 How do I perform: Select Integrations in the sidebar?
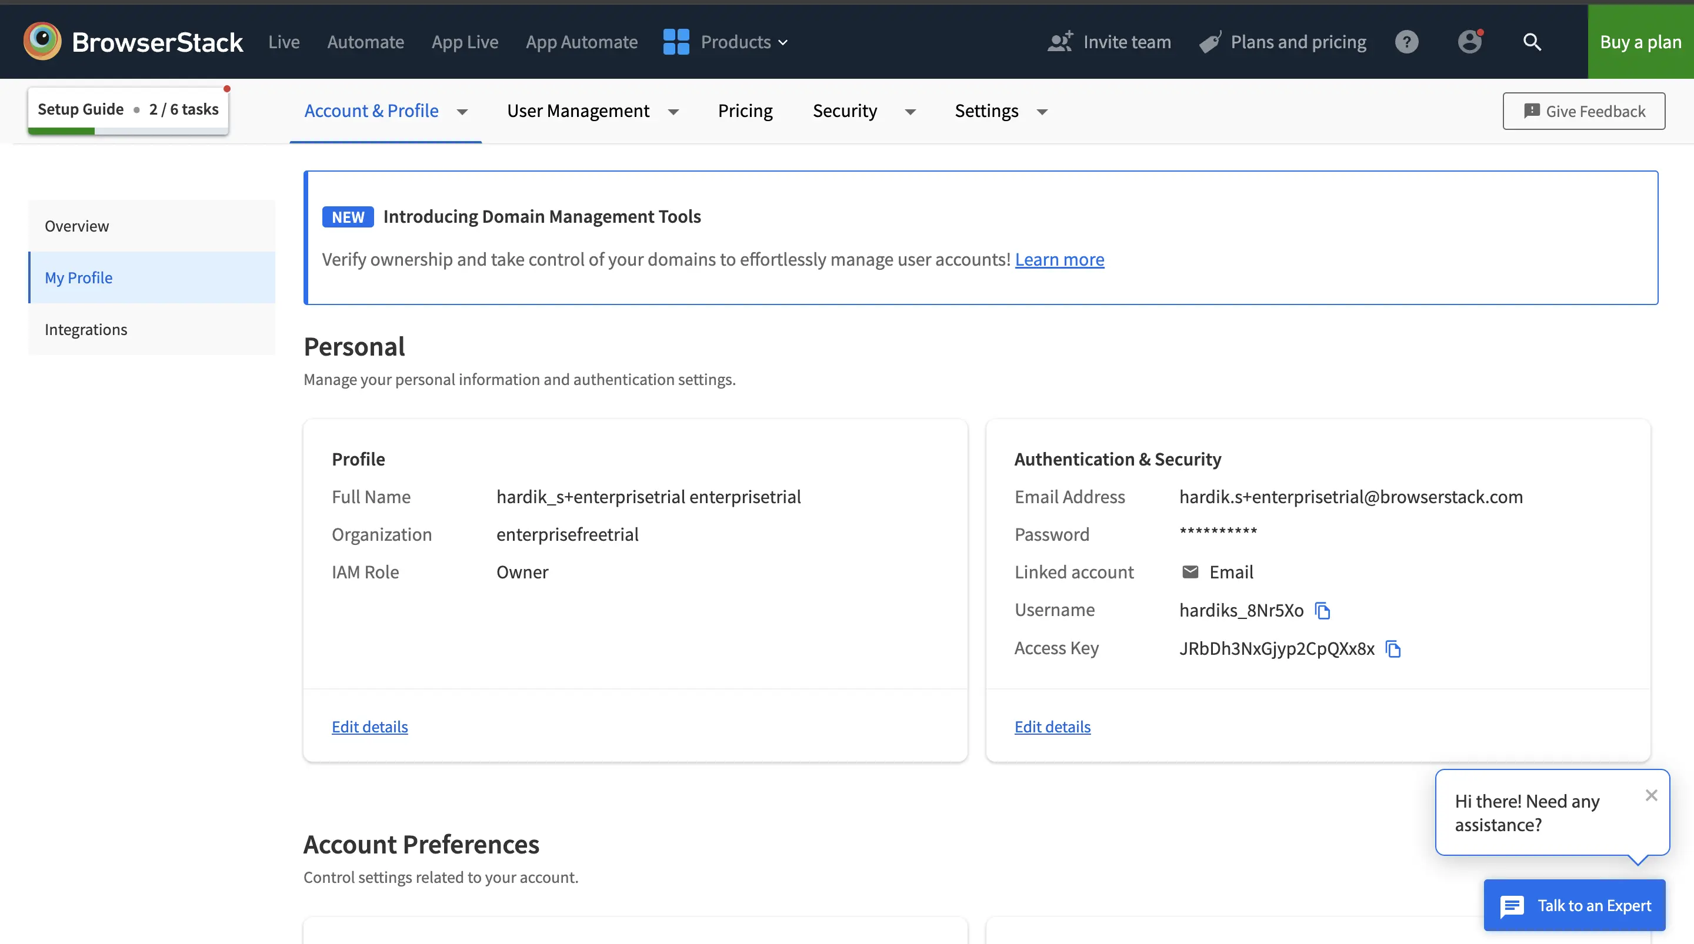(86, 329)
